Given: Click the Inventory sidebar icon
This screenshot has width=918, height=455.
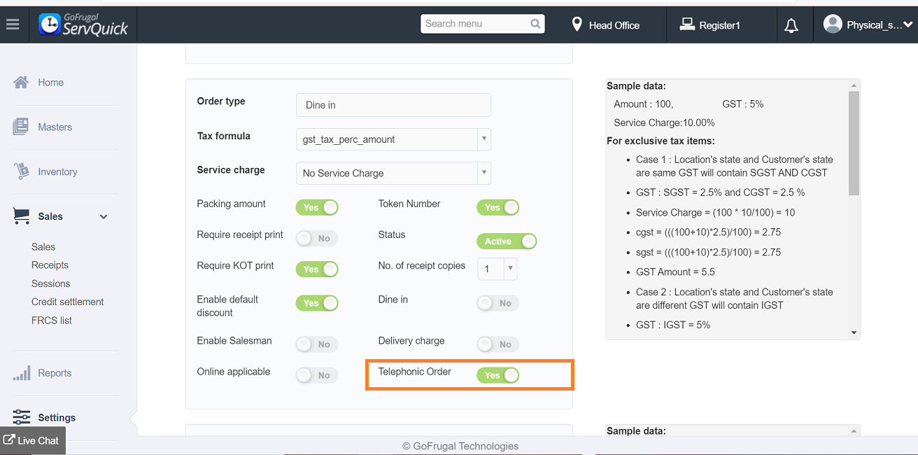Looking at the screenshot, I should tap(22, 171).
